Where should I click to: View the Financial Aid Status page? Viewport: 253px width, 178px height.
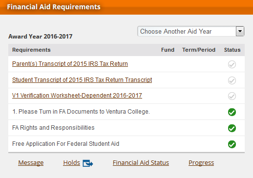coord(141,163)
